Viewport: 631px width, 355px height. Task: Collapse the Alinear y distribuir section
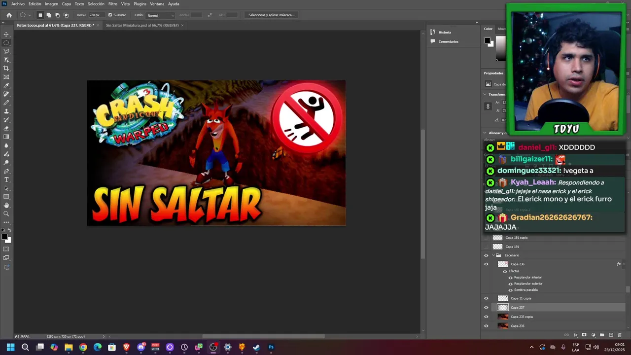485,133
